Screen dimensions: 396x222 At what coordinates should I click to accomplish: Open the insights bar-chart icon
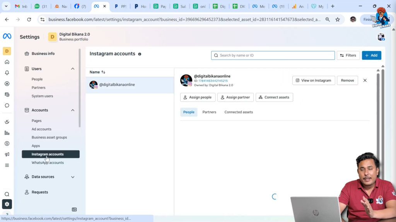[x=7, y=133]
